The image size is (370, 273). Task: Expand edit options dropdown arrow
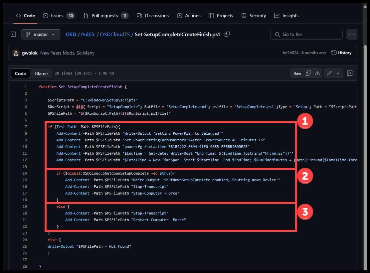click(338, 73)
